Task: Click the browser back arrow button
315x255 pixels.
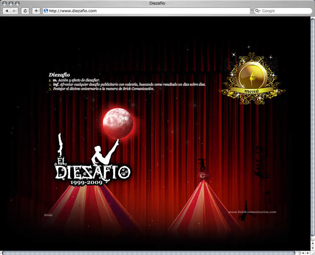Action: [x=7, y=11]
